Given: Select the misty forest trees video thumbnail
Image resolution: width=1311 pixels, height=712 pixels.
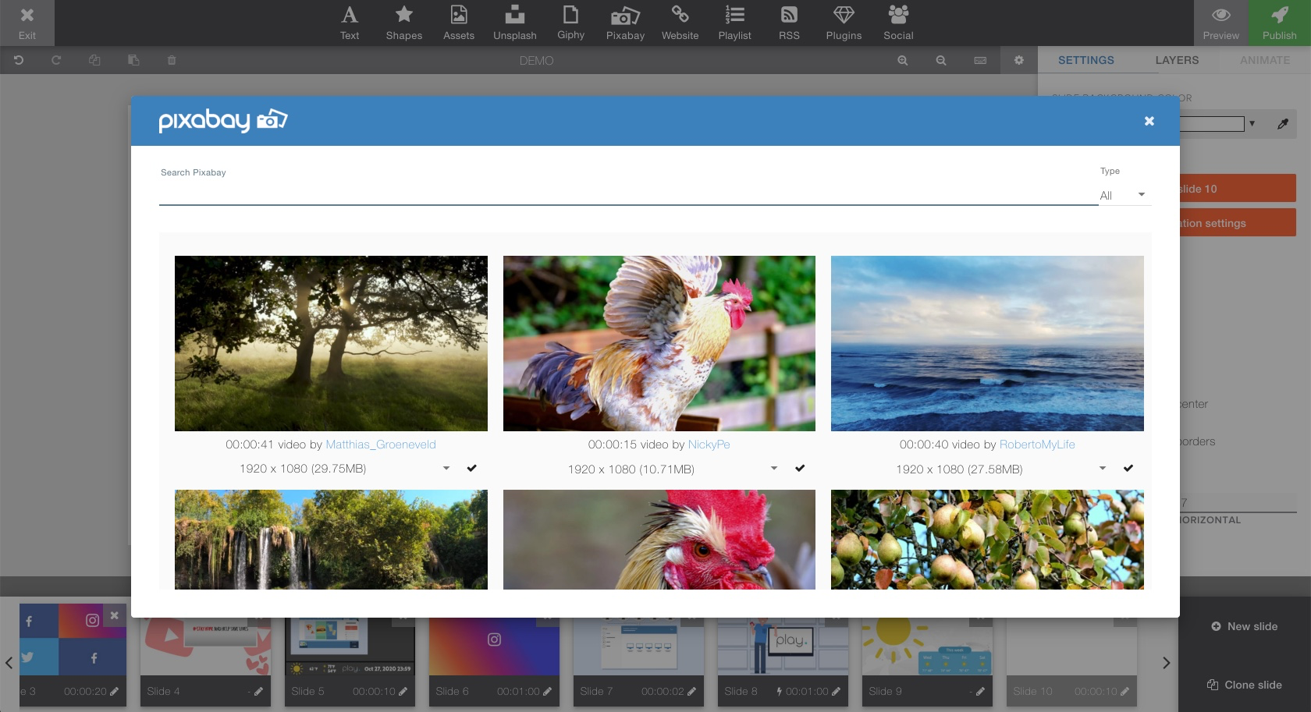Looking at the screenshot, I should [x=331, y=343].
